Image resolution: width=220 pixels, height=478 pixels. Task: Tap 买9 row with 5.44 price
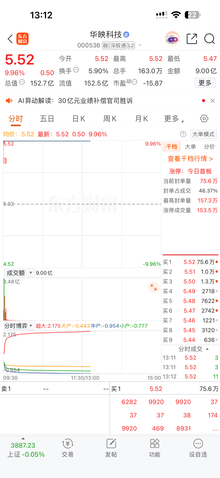click(x=190, y=340)
